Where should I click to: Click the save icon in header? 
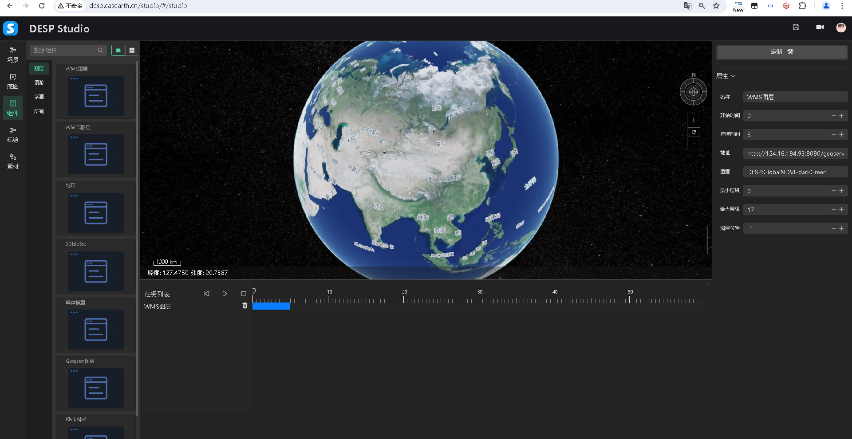coord(796,27)
